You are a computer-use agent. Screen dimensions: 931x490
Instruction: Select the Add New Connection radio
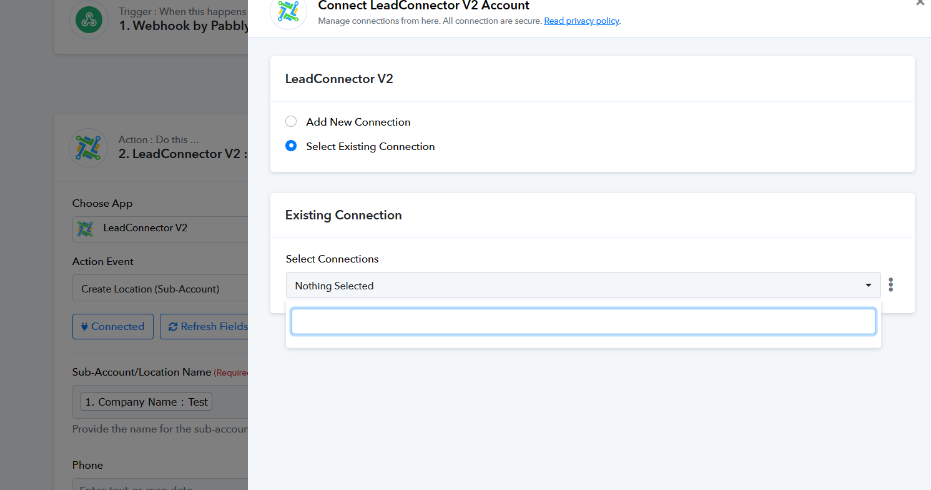(x=291, y=121)
